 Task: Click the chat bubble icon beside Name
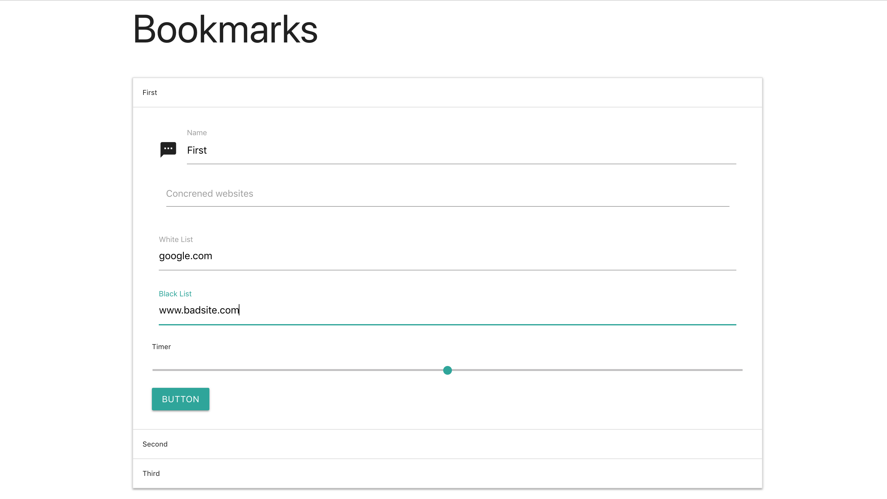coord(168,149)
